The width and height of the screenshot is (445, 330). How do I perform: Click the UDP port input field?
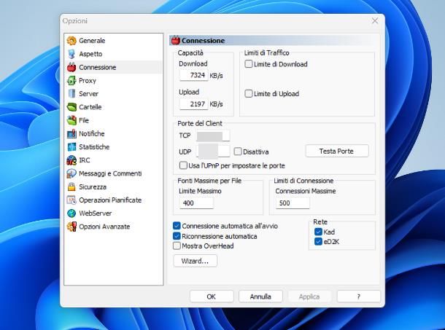213,152
